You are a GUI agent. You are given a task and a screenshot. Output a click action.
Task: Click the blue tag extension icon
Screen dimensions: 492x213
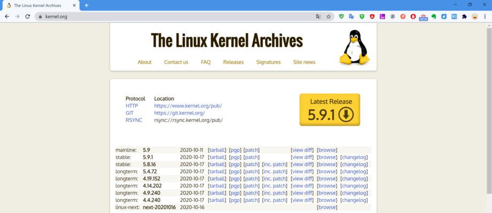click(x=444, y=17)
